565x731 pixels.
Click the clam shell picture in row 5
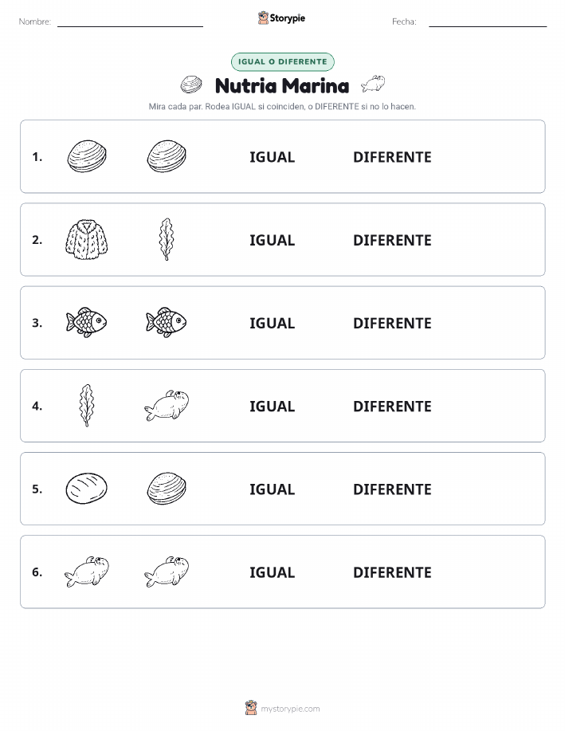pyautogui.click(x=167, y=489)
